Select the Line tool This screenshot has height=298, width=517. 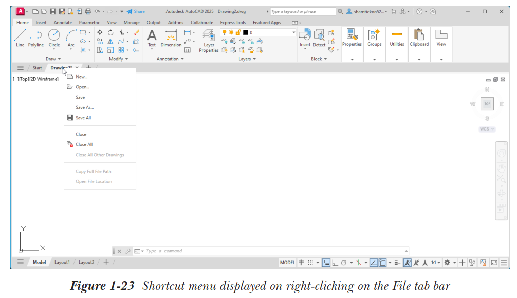[20, 38]
